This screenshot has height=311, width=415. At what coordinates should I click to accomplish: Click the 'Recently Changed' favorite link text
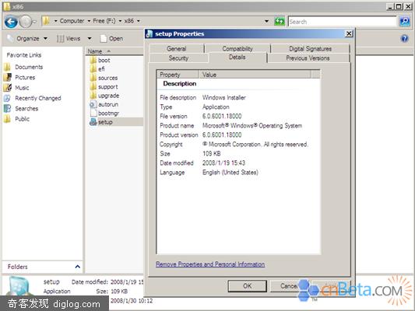[38, 98]
